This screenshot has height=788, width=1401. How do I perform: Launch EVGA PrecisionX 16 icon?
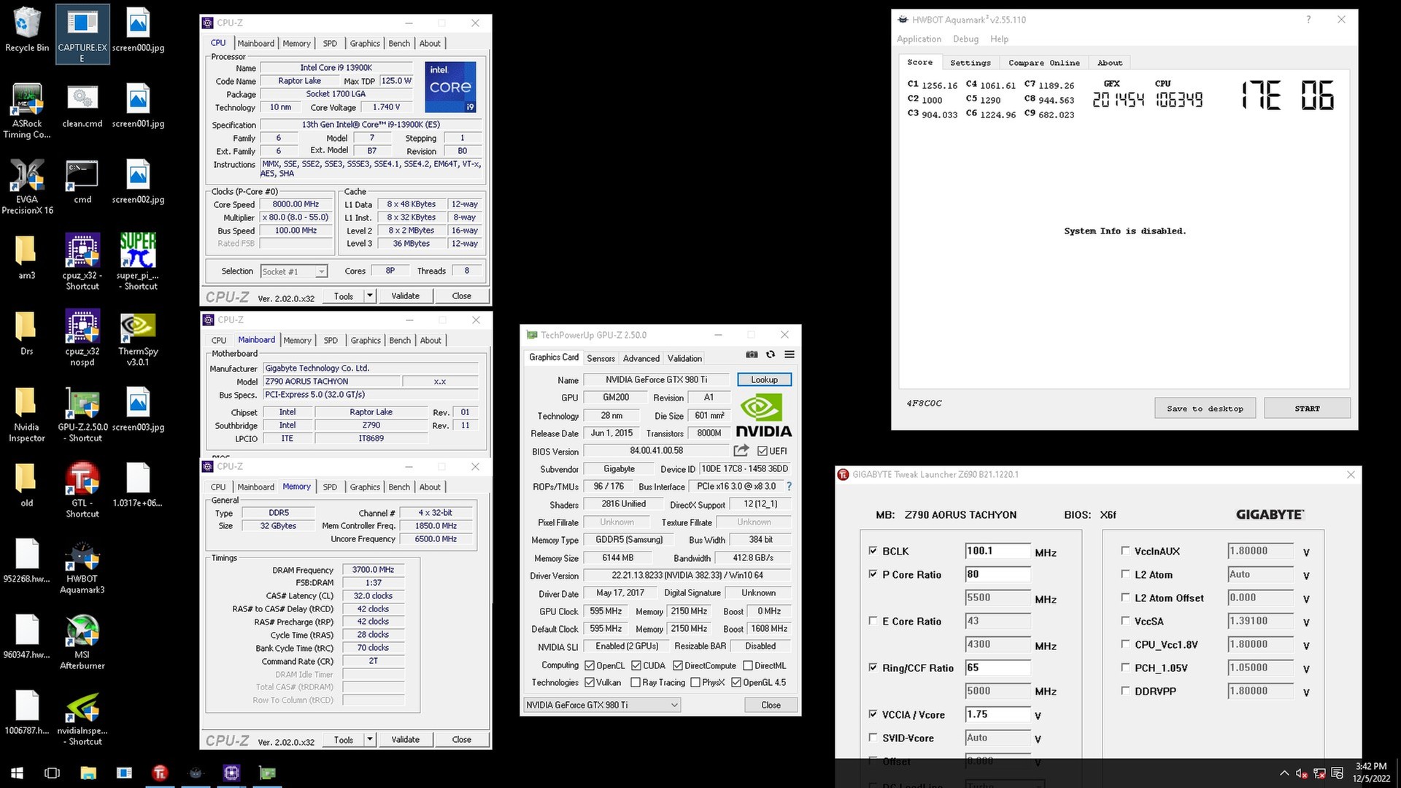pos(27,187)
